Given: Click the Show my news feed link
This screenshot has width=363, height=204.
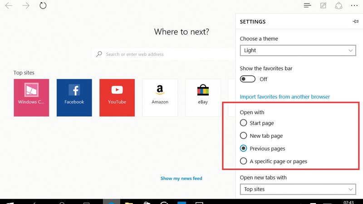Looking at the screenshot, I should [x=181, y=179].
